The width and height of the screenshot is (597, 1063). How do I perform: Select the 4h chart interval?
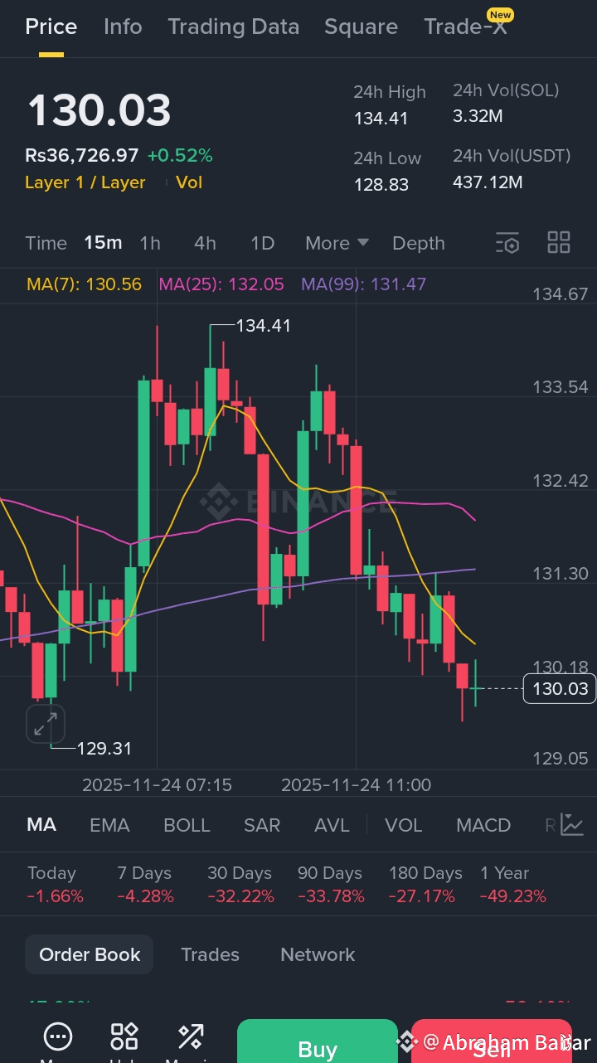205,243
